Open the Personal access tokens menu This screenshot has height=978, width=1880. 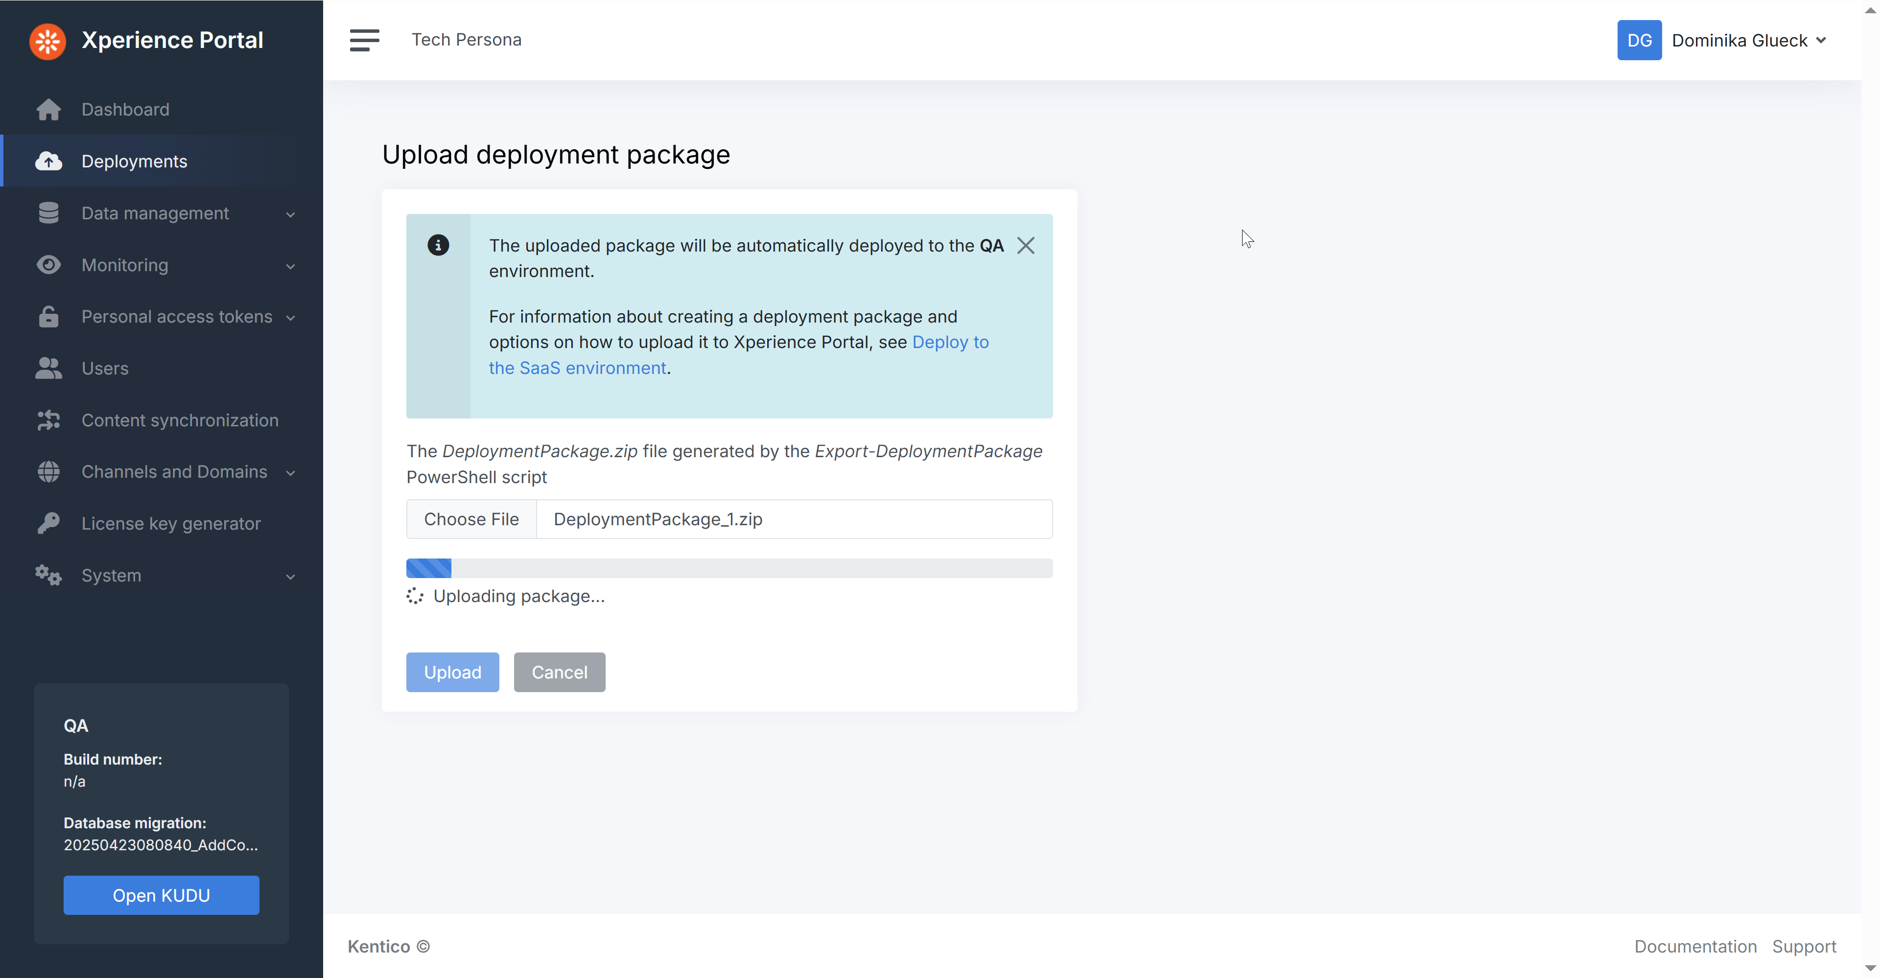[177, 317]
